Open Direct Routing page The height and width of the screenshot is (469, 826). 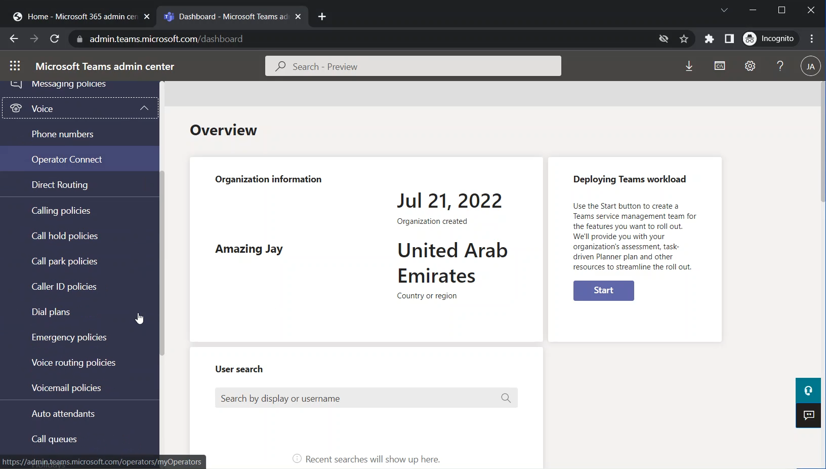click(x=60, y=185)
